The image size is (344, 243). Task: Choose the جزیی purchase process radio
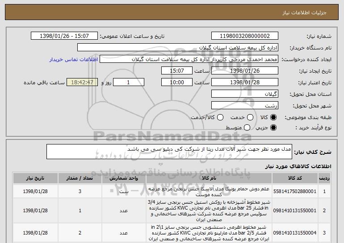tap(273, 128)
